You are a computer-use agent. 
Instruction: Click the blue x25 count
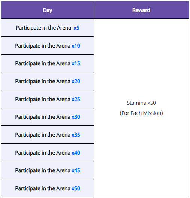76,99
